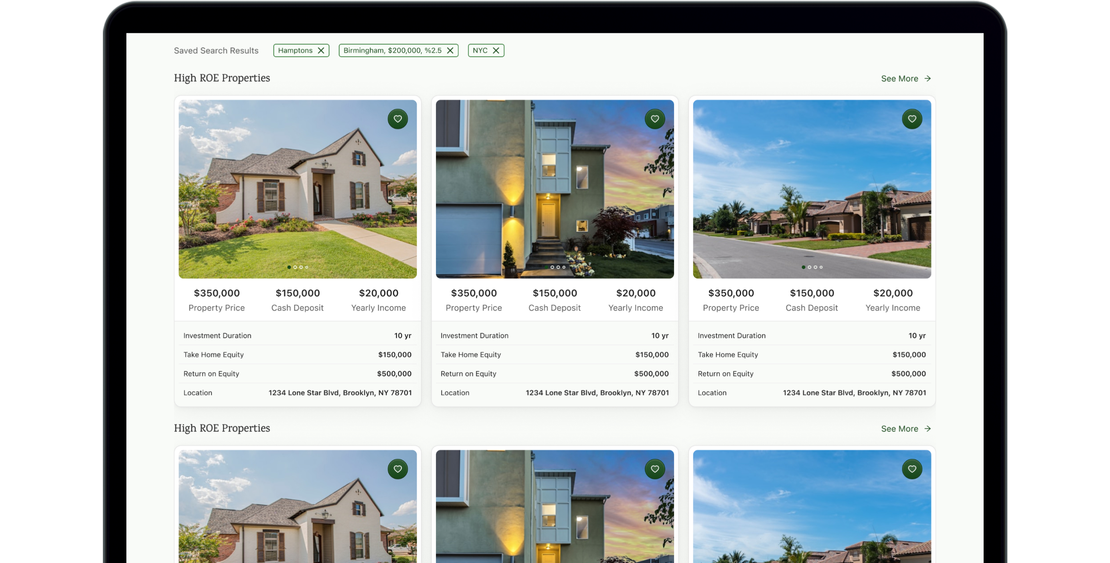Go to last photo dot on palm street card

click(821, 267)
